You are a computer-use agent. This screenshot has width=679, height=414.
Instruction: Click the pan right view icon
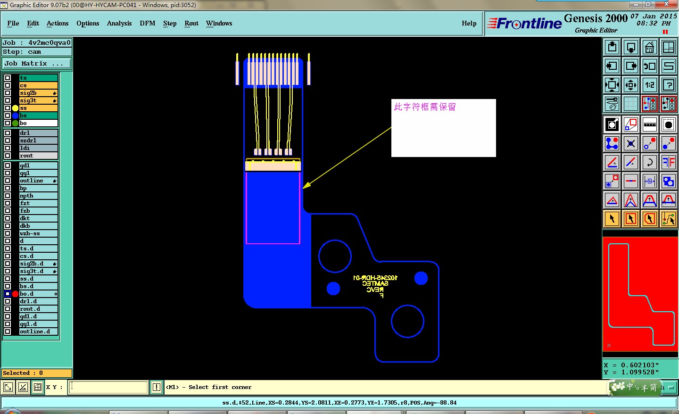pos(631,66)
